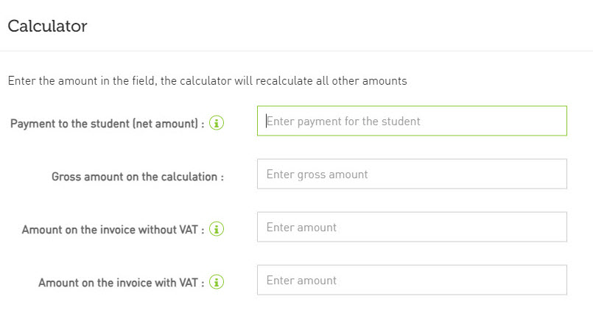Click the divider line below Calculator title
The height and width of the screenshot is (316, 593).
click(296, 51)
